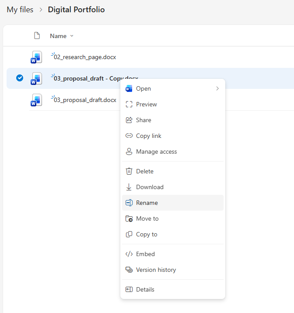Viewport: 294px width, 313px height.
Task: Expand the Open submenu arrow
Action: click(x=217, y=88)
